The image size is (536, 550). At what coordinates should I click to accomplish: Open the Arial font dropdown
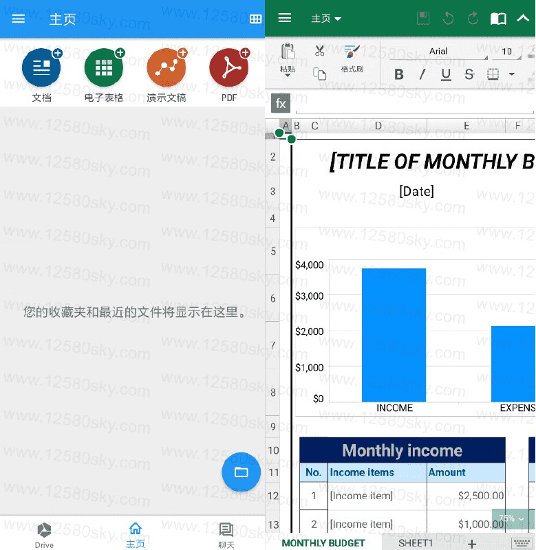[x=439, y=52]
